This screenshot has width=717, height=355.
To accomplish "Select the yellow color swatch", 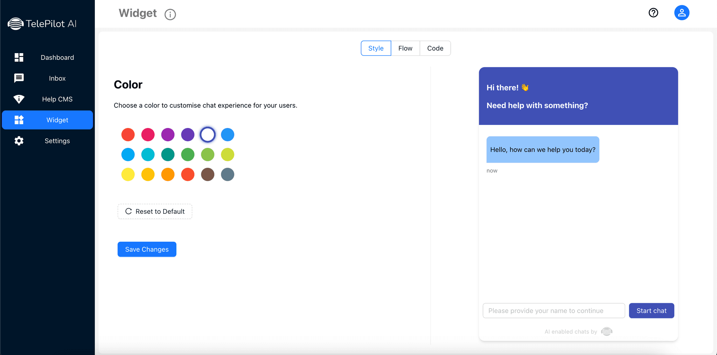I will pos(128,175).
